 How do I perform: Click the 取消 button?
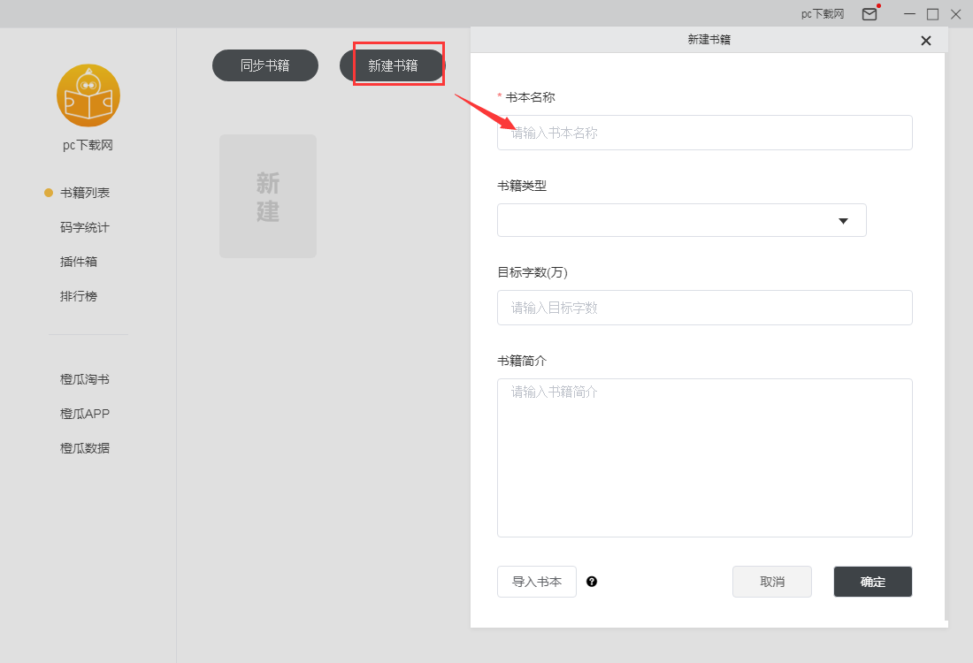[772, 582]
